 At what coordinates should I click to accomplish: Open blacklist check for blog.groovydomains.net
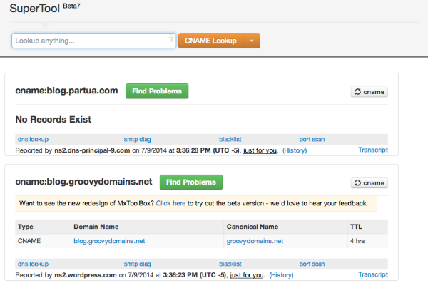coord(230,264)
